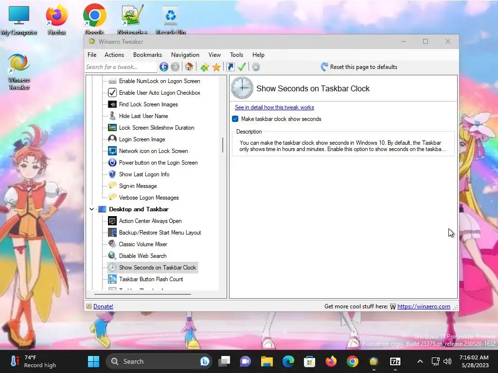Add bookmark using green plus star icon

(205, 67)
